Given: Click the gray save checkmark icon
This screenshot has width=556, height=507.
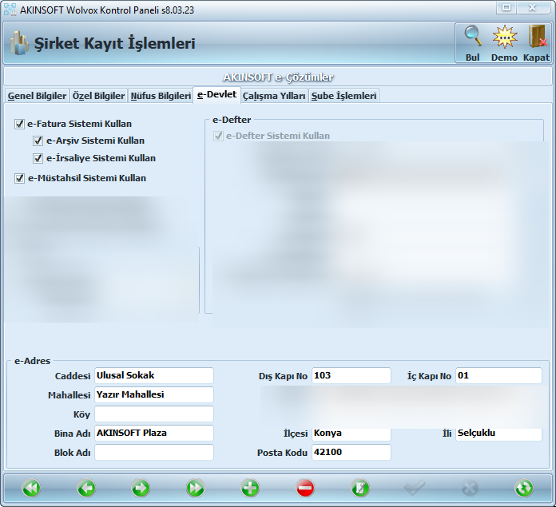Looking at the screenshot, I should click(x=415, y=488).
